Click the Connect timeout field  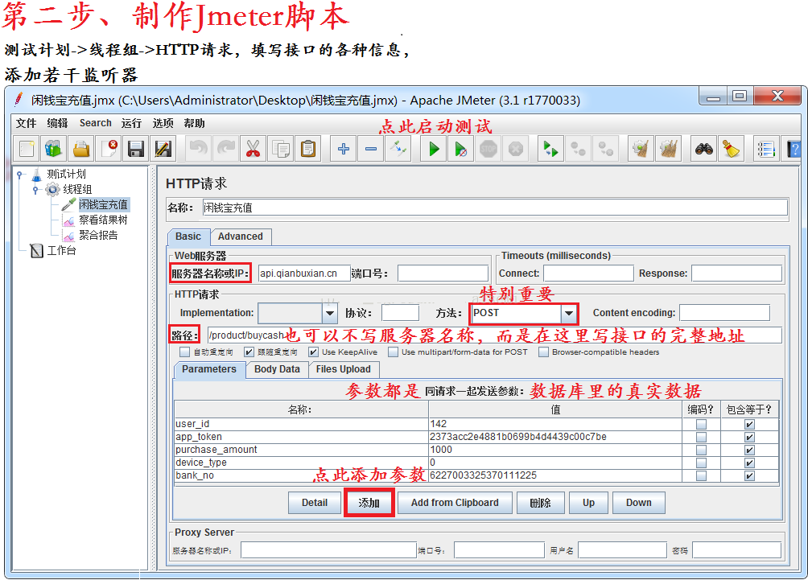[x=588, y=273]
